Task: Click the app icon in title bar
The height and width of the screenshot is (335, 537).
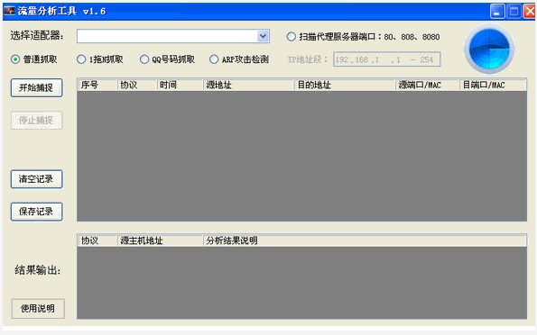Action: (9, 11)
